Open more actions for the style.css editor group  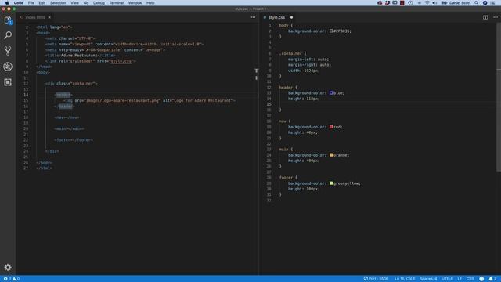tap(496, 17)
